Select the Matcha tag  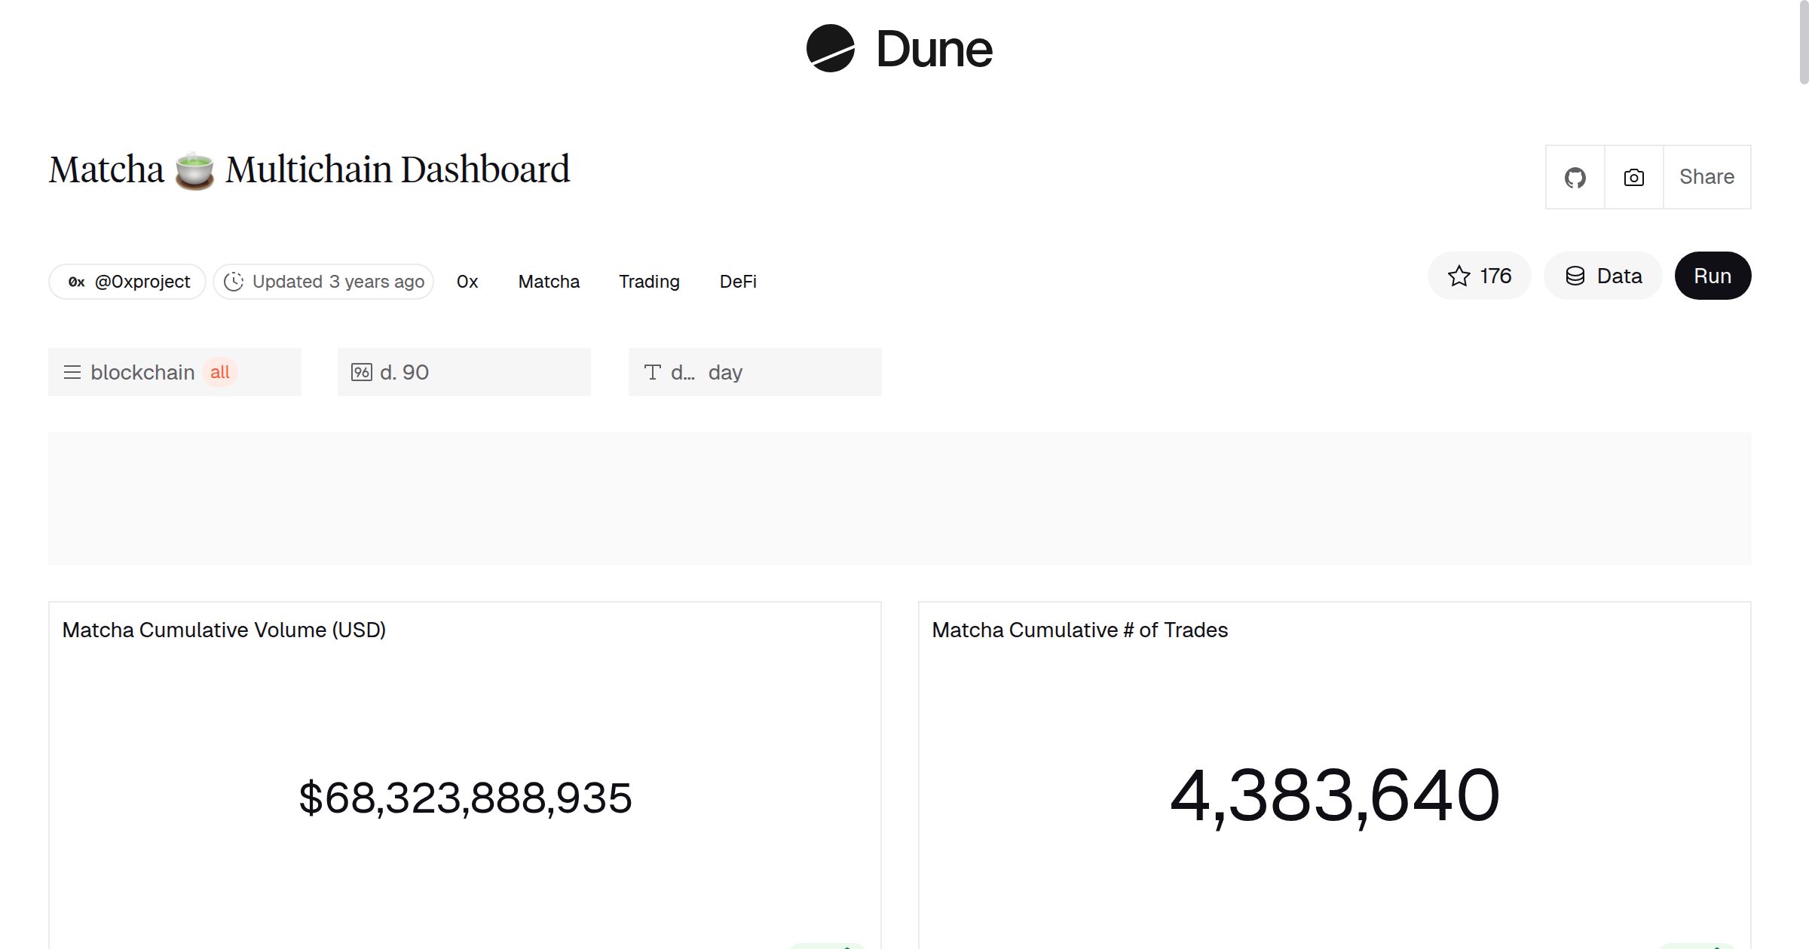tap(549, 281)
